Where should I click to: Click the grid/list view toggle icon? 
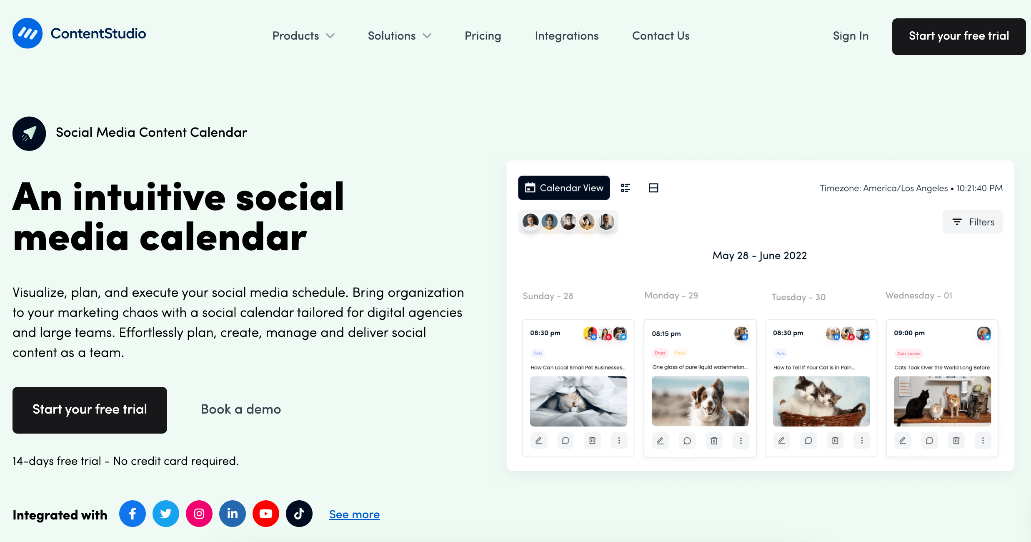click(x=627, y=188)
